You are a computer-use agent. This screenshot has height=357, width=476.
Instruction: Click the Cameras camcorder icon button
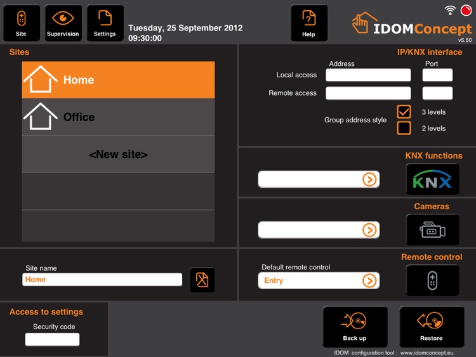tap(432, 230)
